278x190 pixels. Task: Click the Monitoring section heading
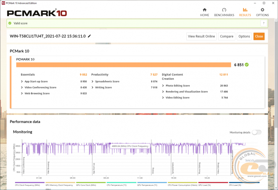[x=23, y=132]
